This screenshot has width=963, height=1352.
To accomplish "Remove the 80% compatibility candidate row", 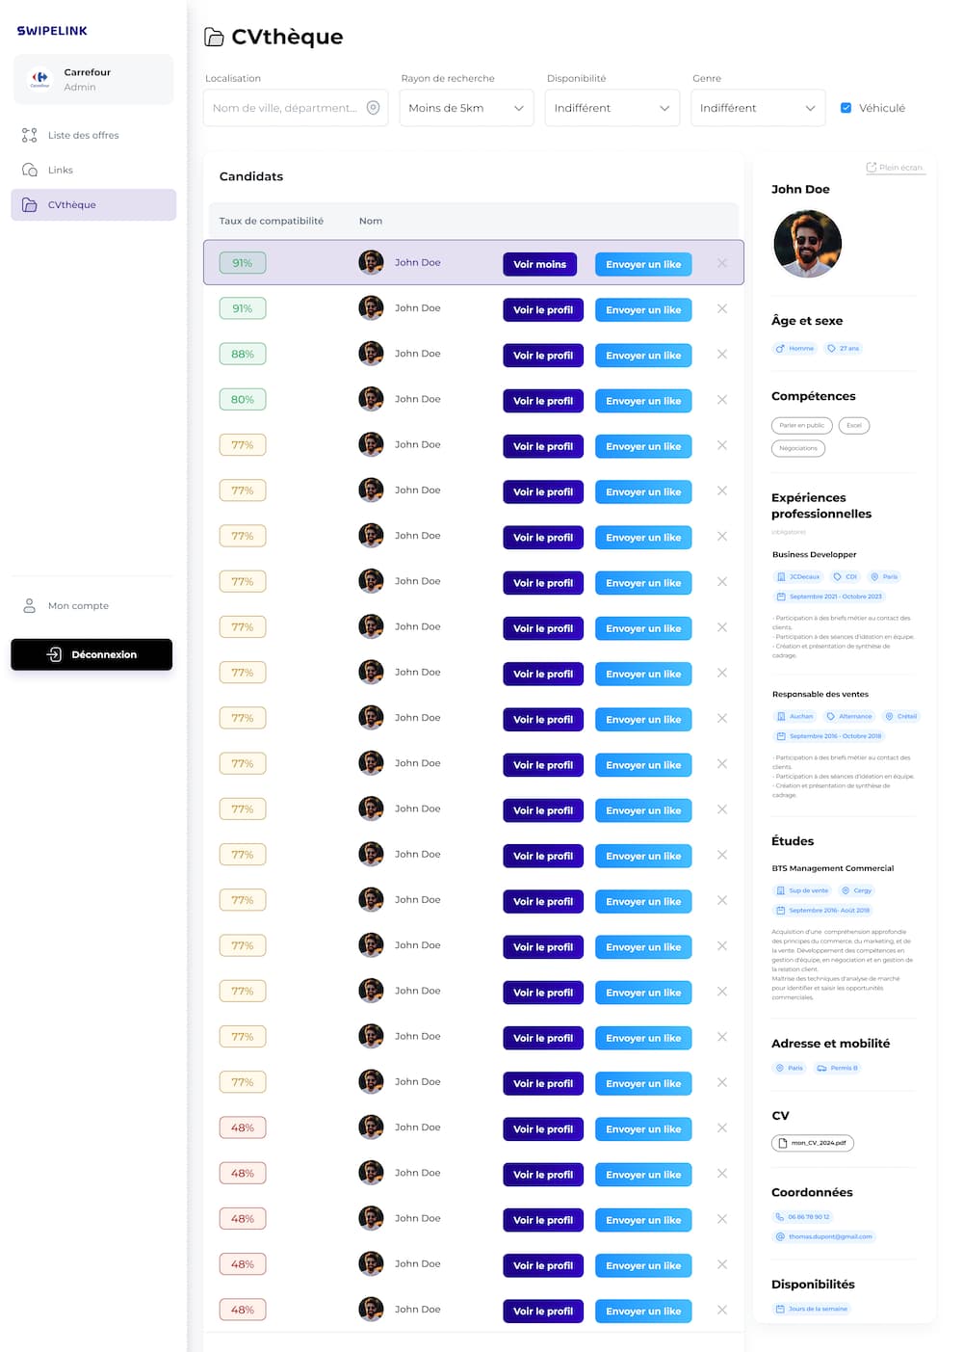I will click(x=722, y=400).
